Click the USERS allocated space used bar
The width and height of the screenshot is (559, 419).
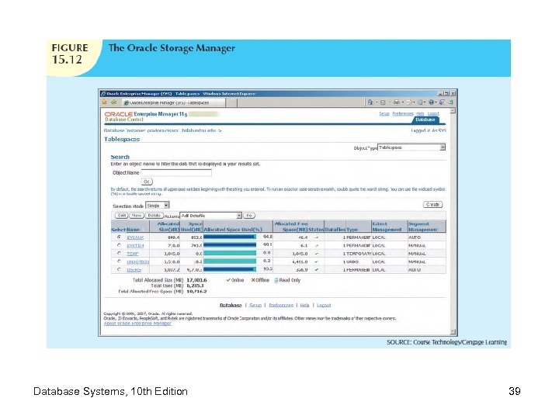point(230,270)
